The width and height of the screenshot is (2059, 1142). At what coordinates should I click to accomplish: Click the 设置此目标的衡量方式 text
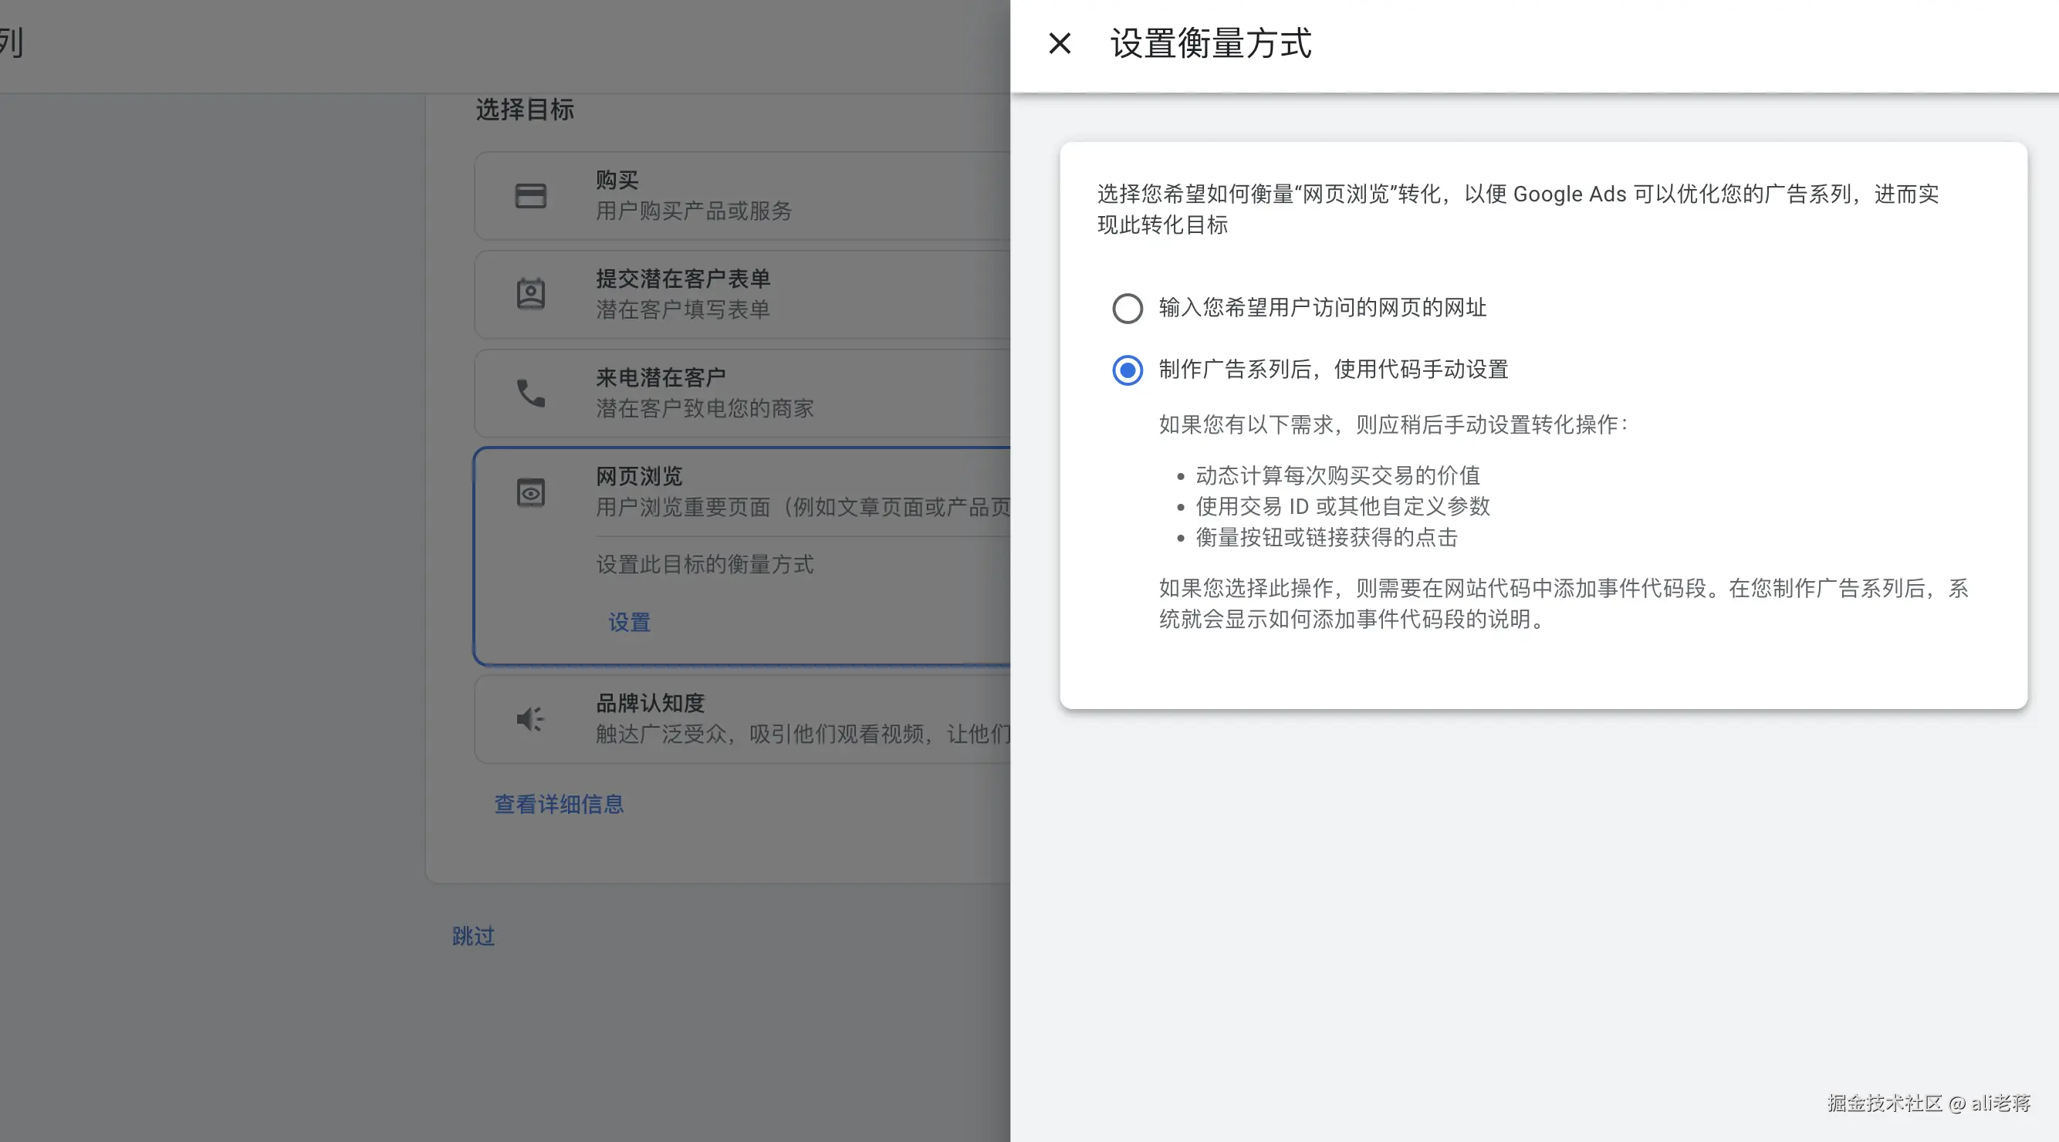click(704, 564)
